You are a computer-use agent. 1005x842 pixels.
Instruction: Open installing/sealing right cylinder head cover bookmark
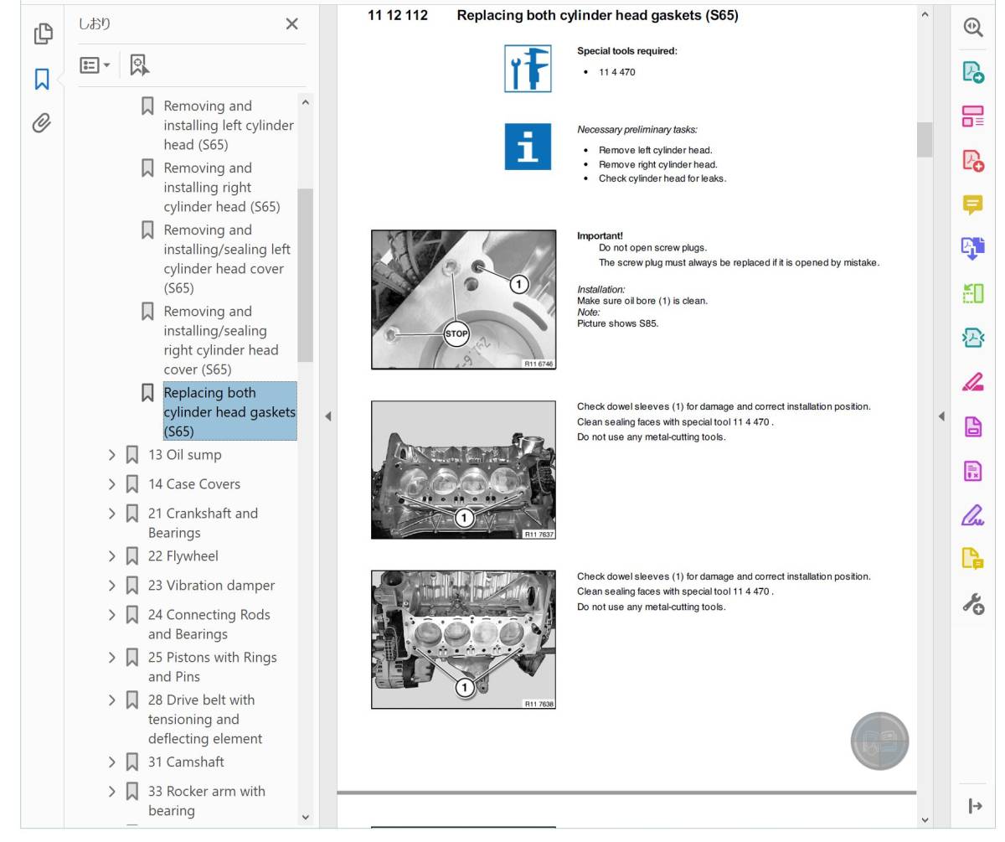pos(220,340)
